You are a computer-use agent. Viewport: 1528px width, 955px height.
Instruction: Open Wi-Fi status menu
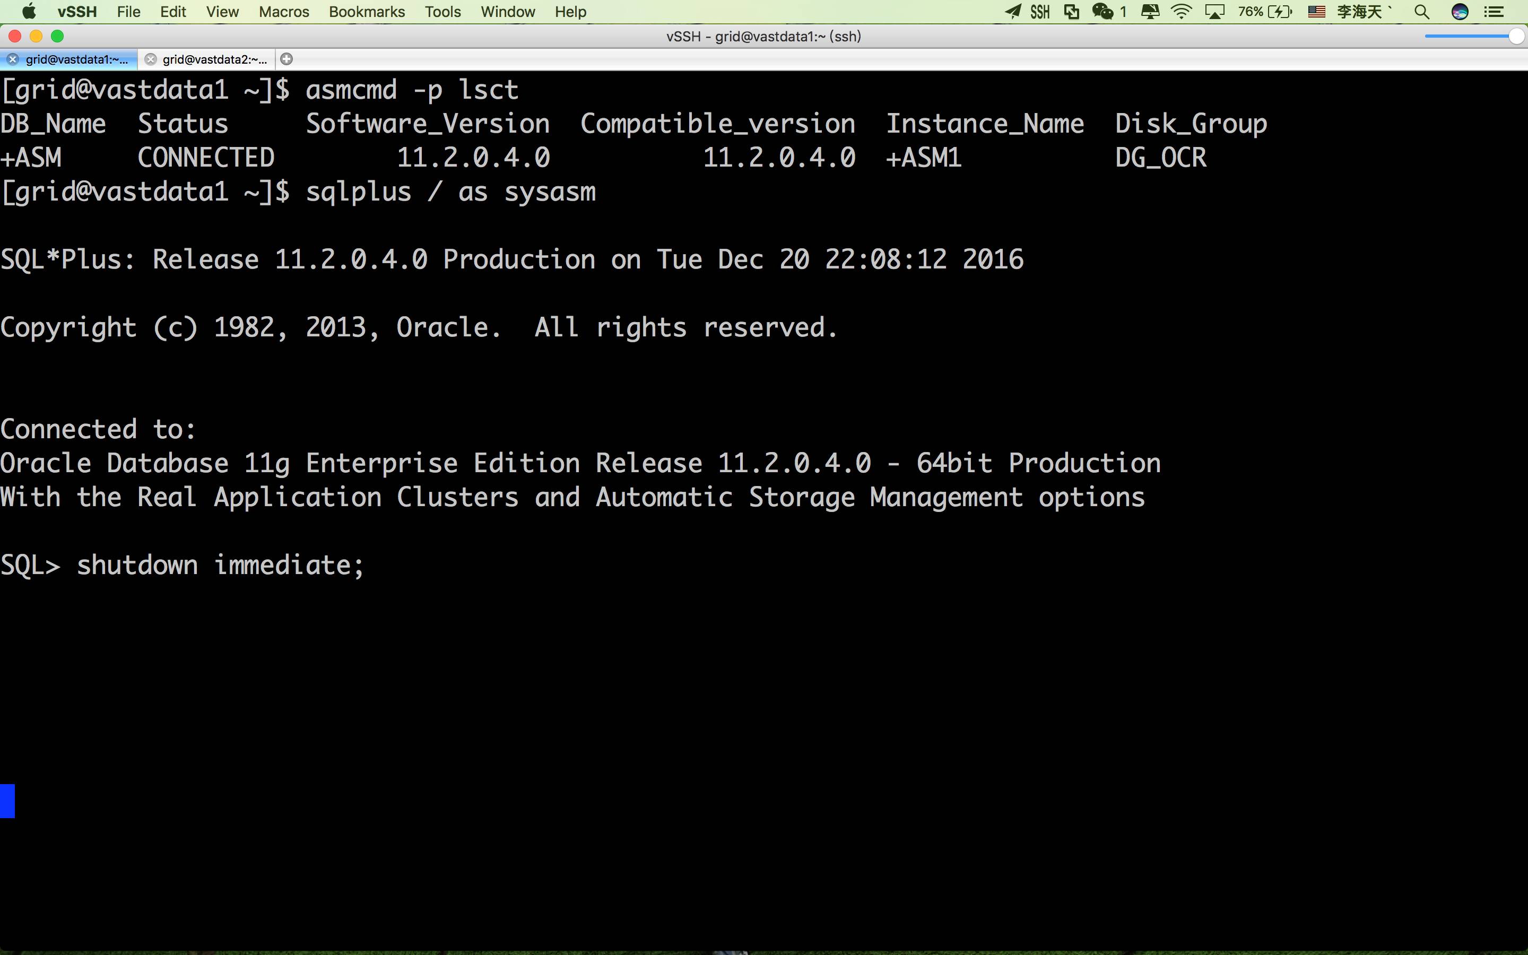coord(1180,11)
